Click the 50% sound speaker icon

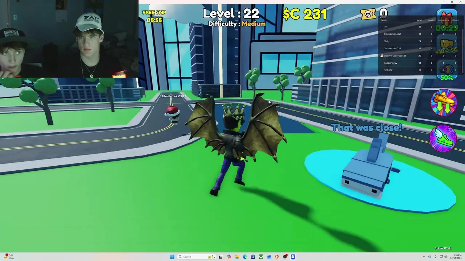pyautogui.click(x=446, y=71)
